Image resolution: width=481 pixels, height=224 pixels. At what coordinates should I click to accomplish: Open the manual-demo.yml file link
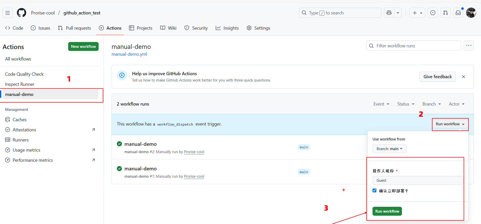click(129, 54)
